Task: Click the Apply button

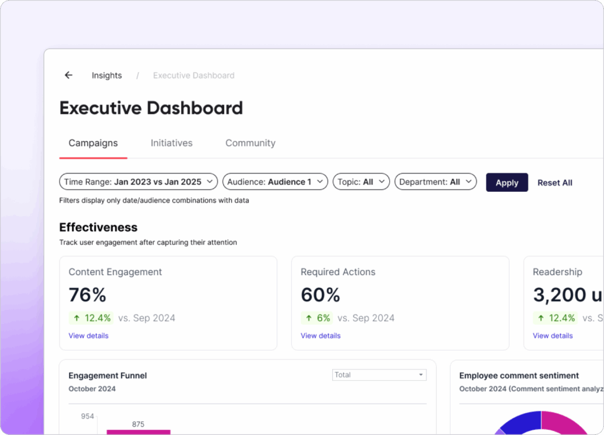Action: point(507,182)
